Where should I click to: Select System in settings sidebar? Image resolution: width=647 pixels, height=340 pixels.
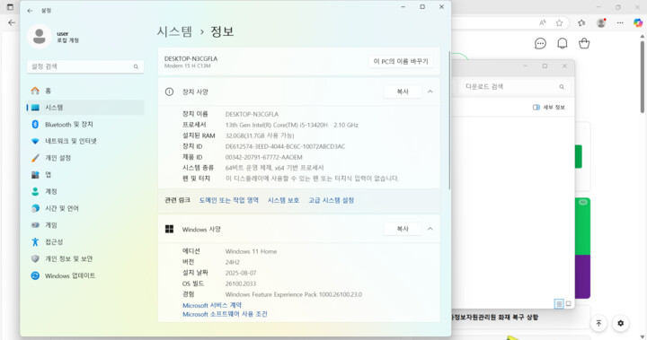85,108
